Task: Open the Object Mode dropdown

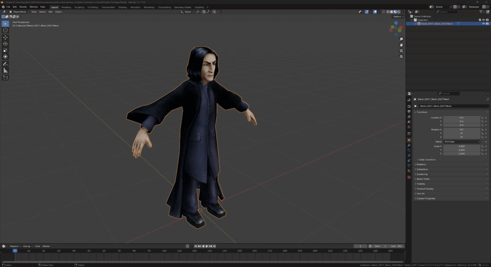Action: coord(20,12)
